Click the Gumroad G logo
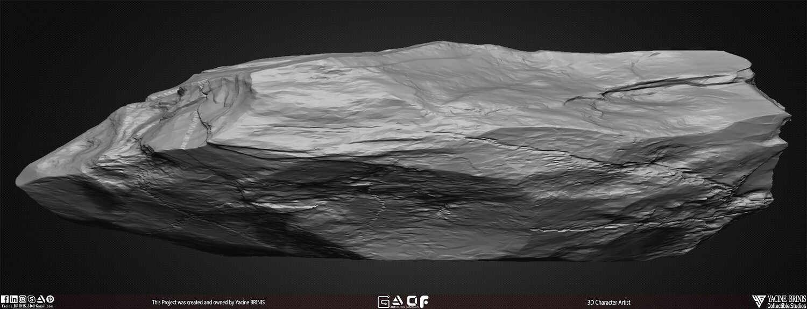The height and width of the screenshot is (309, 807). (384, 301)
